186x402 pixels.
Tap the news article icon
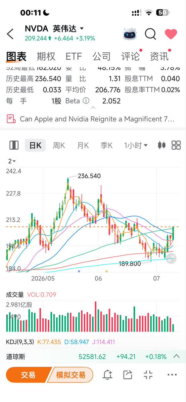(x=11, y=119)
